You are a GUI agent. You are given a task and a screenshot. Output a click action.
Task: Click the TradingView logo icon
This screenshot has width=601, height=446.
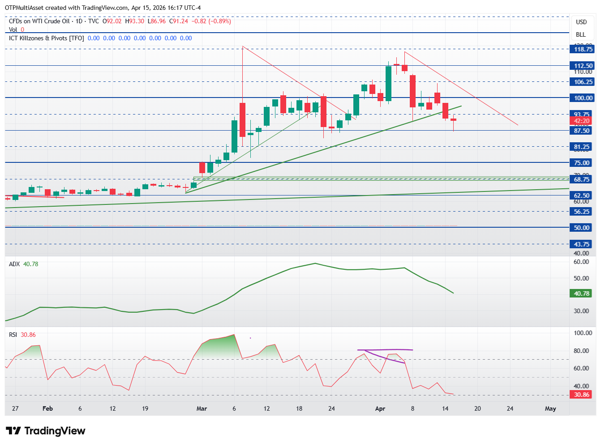pyautogui.click(x=13, y=431)
